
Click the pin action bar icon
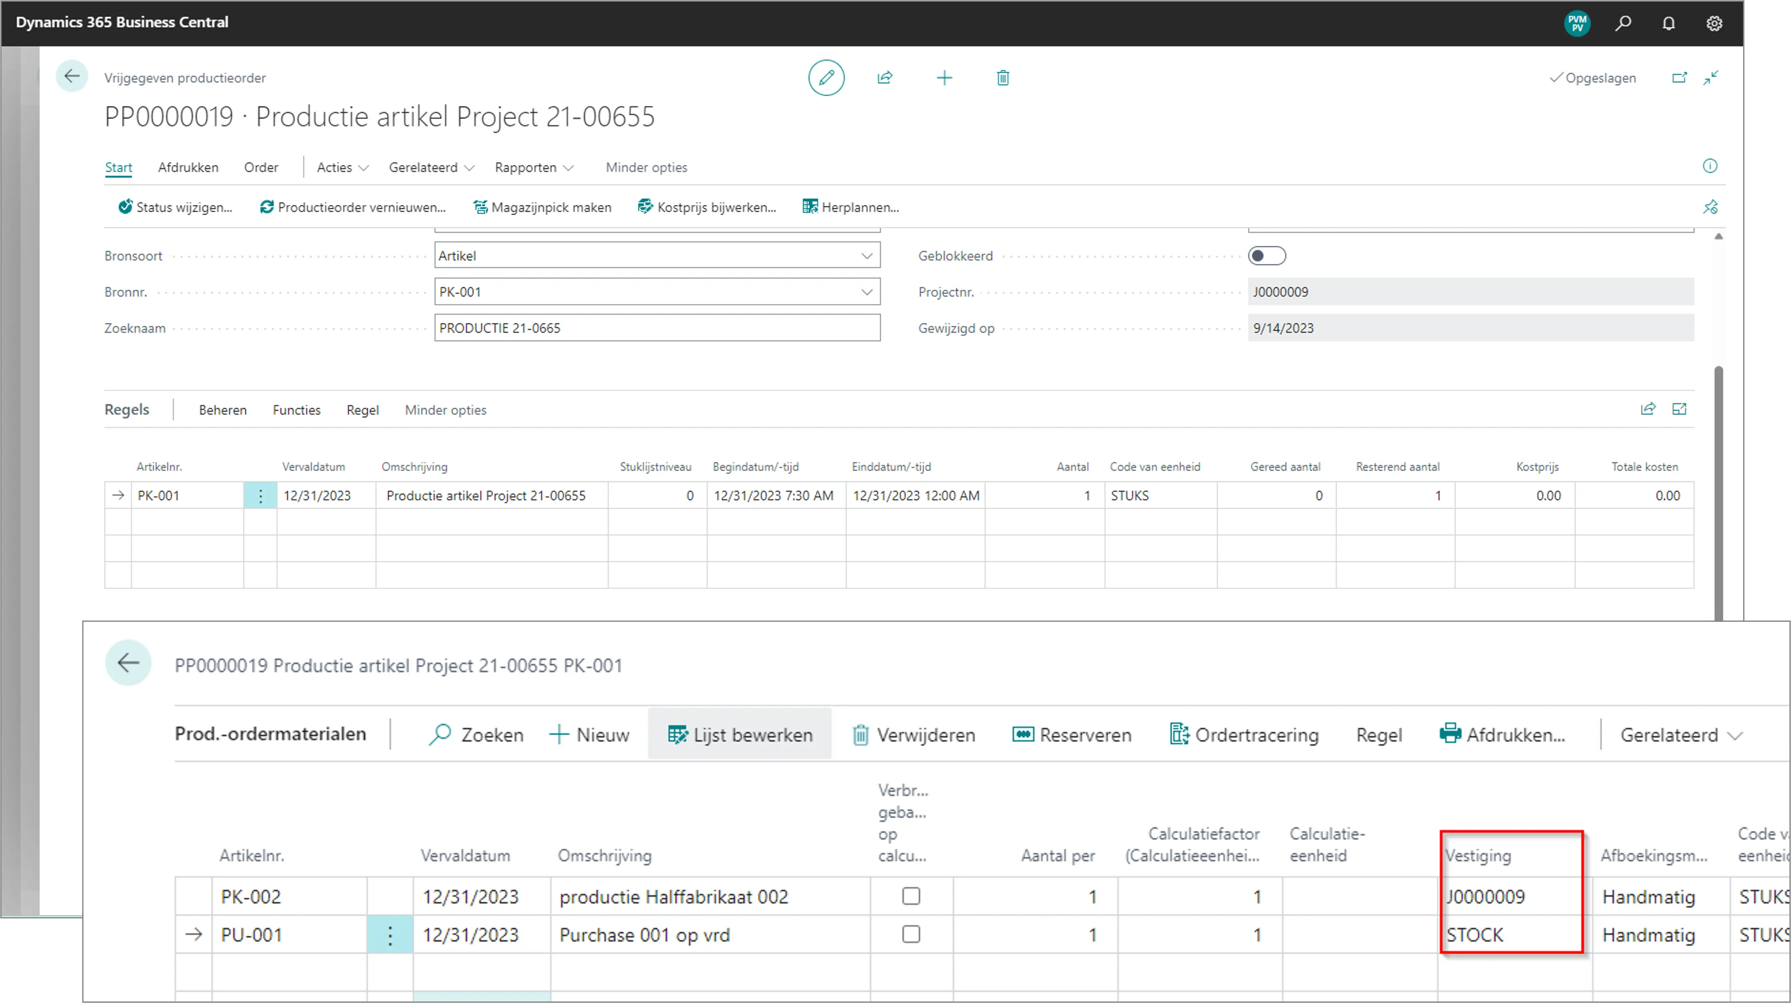pyautogui.click(x=1710, y=207)
